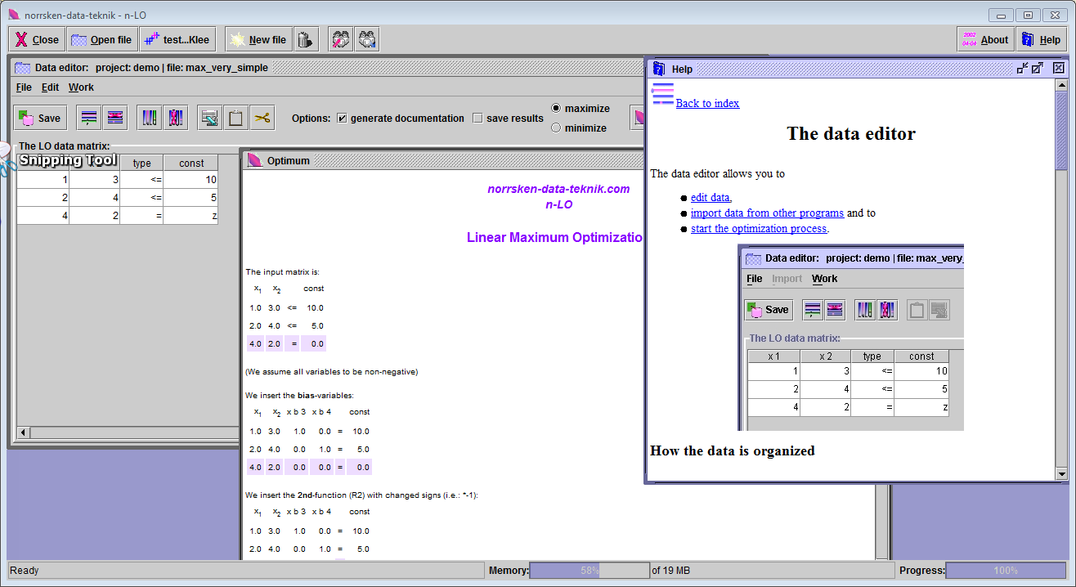Image resolution: width=1076 pixels, height=587 pixels.
Task: Click the scissors cut icon in Data editor
Action: pos(262,118)
